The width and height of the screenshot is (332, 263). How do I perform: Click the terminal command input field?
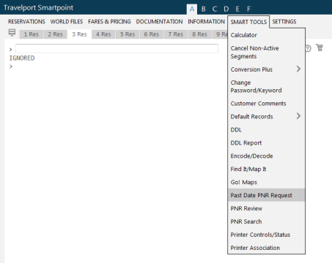[117, 48]
